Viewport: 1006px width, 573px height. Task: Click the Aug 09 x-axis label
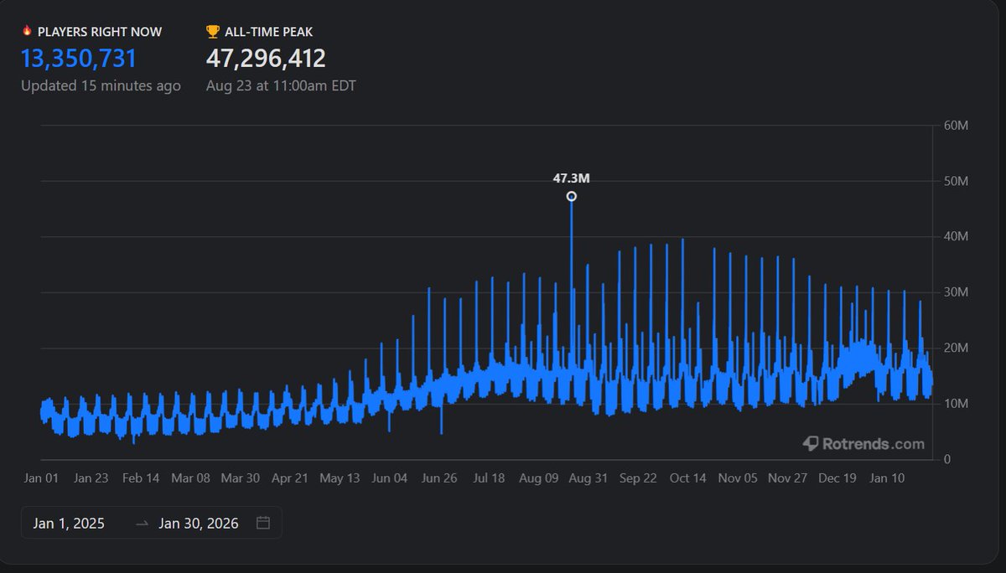(539, 478)
